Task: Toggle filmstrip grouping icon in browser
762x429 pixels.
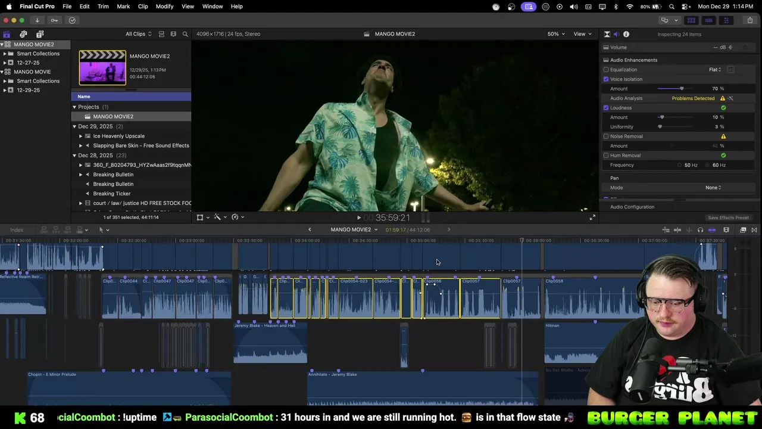Action: 173,34
